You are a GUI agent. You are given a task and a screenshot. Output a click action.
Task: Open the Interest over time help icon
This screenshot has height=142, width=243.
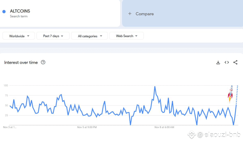[43, 62]
